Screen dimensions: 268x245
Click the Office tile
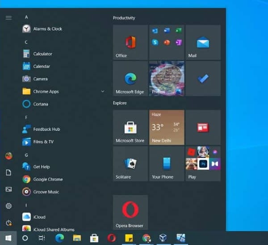130,42
